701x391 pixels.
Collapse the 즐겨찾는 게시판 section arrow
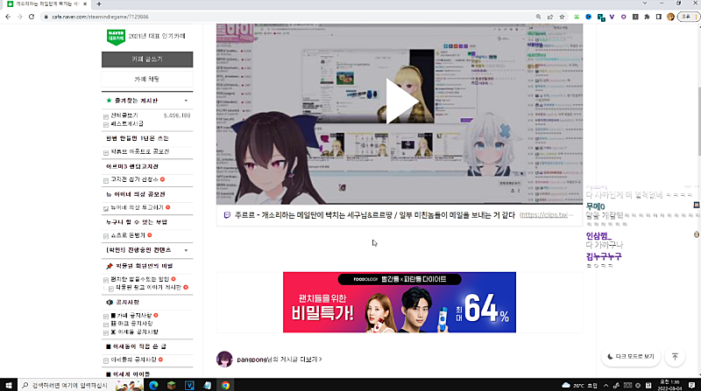[186, 101]
